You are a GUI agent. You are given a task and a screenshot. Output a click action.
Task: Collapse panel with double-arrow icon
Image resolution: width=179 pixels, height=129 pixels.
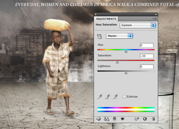click(156, 14)
